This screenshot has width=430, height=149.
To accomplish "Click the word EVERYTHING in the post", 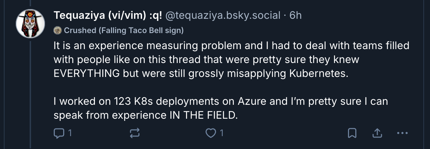I will [88, 74].
